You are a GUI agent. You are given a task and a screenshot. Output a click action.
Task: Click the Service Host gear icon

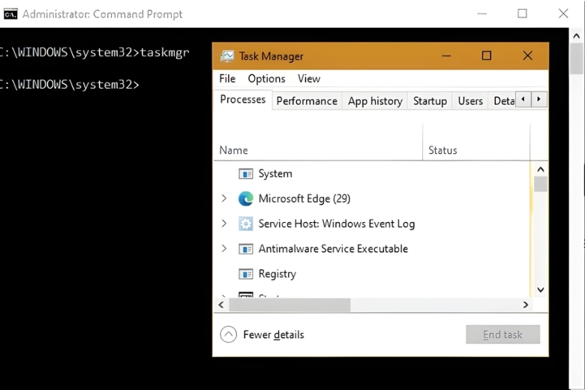[245, 223]
